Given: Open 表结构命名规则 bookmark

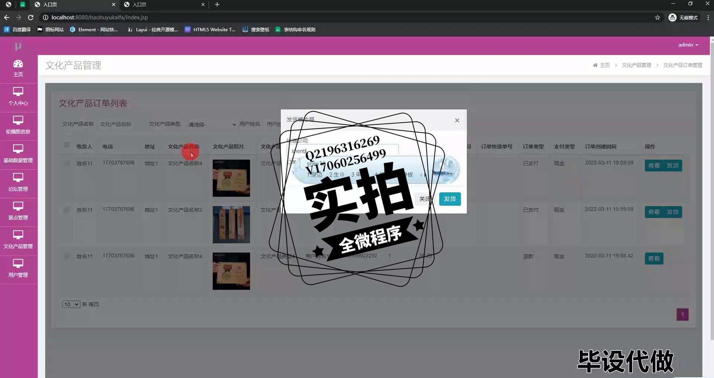Looking at the screenshot, I should (296, 29).
